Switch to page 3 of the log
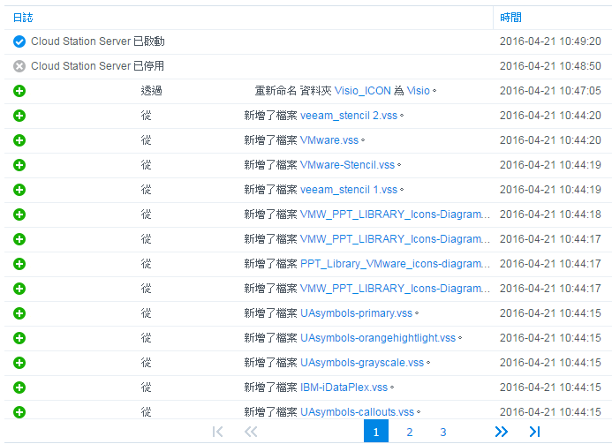Viewport: 612px width, 444px height. click(x=443, y=432)
